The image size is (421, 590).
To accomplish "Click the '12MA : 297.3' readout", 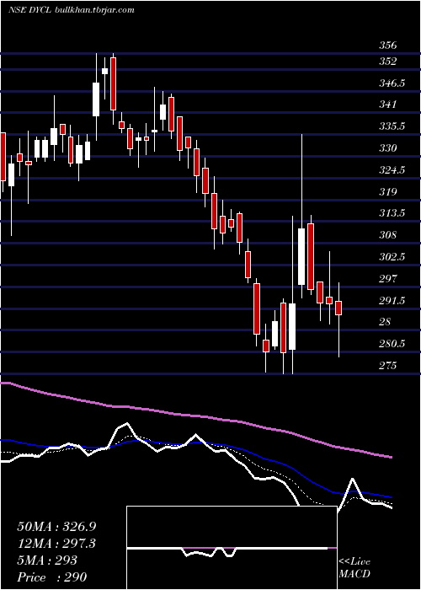I will coord(56,543).
